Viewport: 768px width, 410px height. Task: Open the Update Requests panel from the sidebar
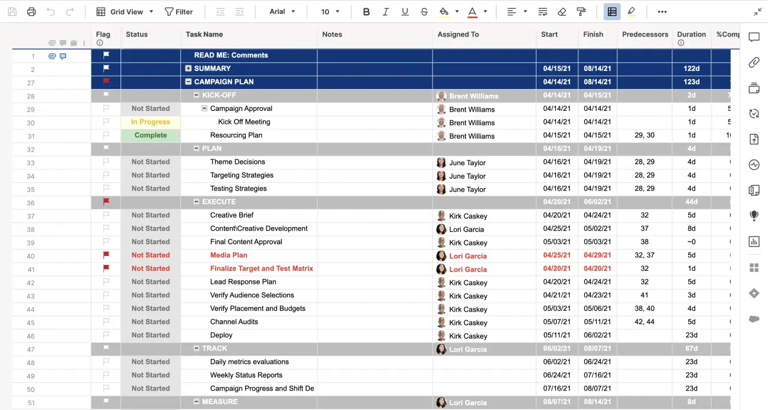pyautogui.click(x=754, y=113)
